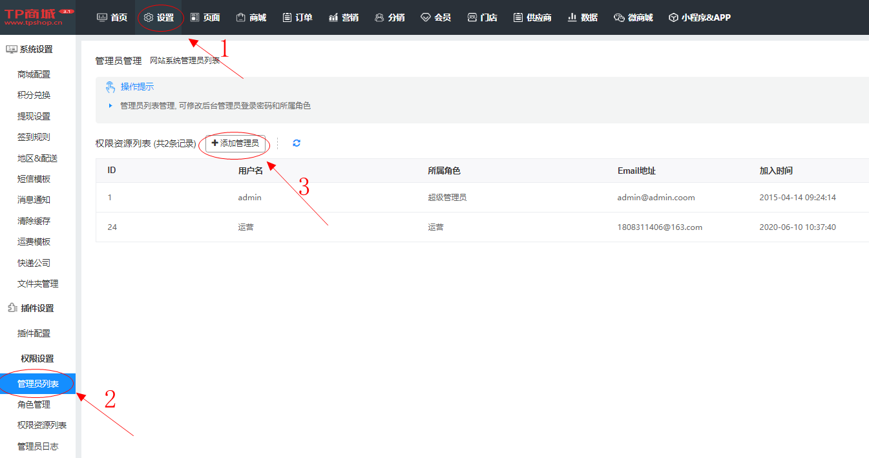Select the 设置 settings menu
This screenshot has width=869, height=458.
click(x=159, y=17)
